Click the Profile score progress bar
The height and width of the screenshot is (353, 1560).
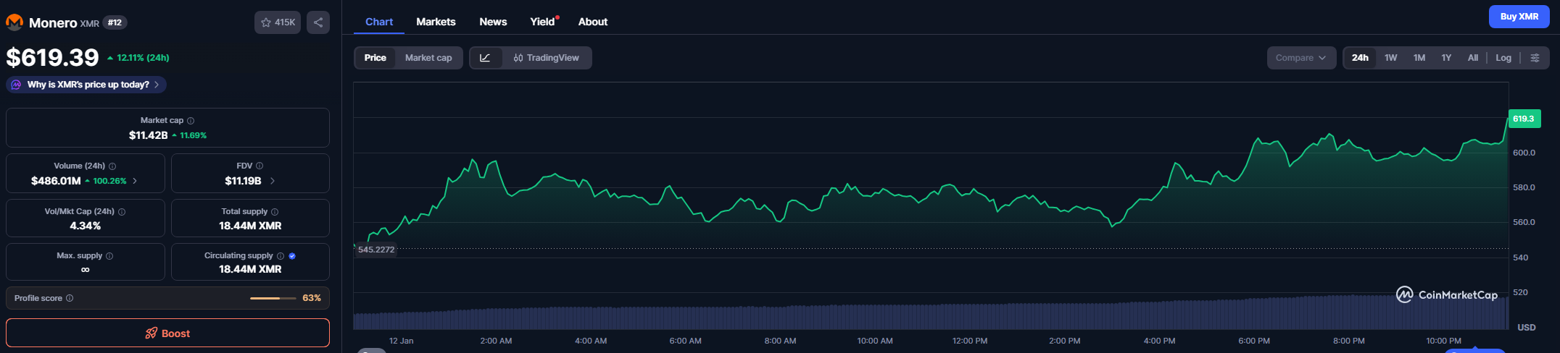coord(273,298)
